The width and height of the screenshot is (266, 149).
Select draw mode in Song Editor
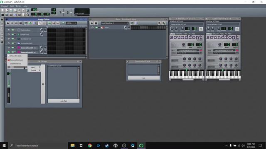[x=40, y=23]
